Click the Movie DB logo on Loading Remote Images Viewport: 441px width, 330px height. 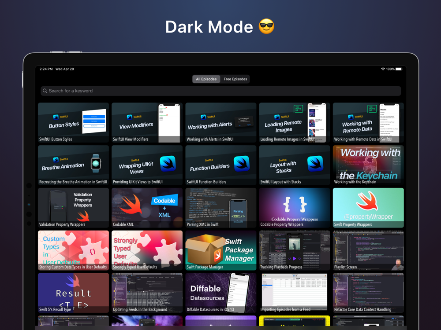[x=298, y=109]
